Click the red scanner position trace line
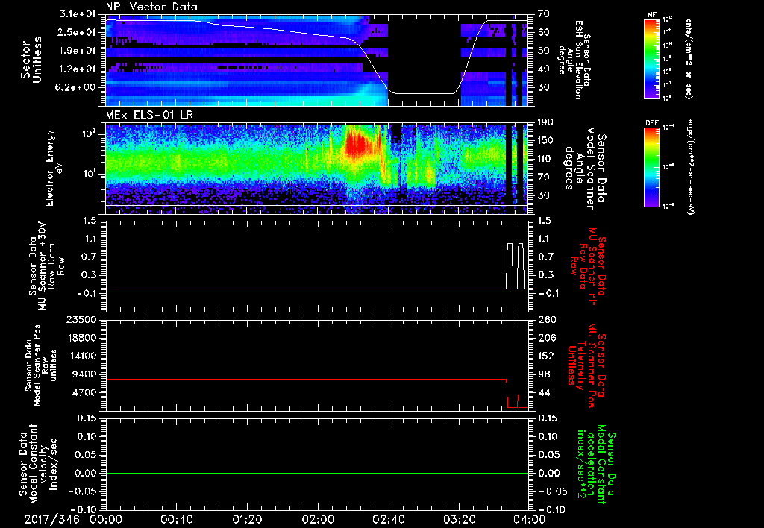Screen dimensions: 764x528 click(298, 380)
